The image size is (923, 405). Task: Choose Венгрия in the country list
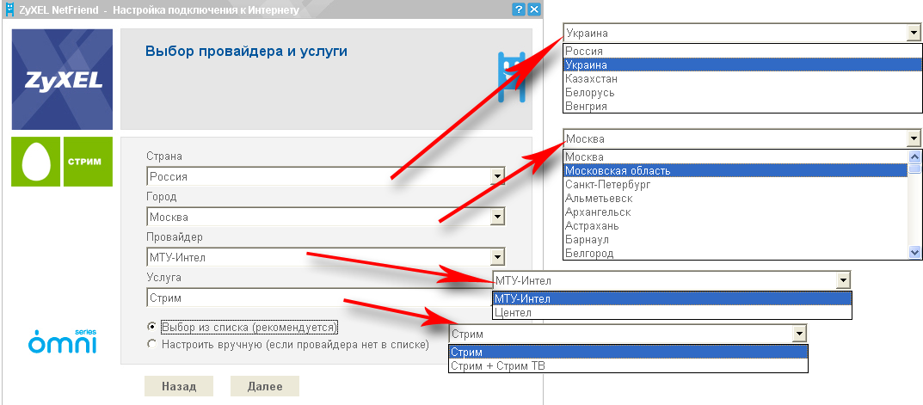(742, 106)
